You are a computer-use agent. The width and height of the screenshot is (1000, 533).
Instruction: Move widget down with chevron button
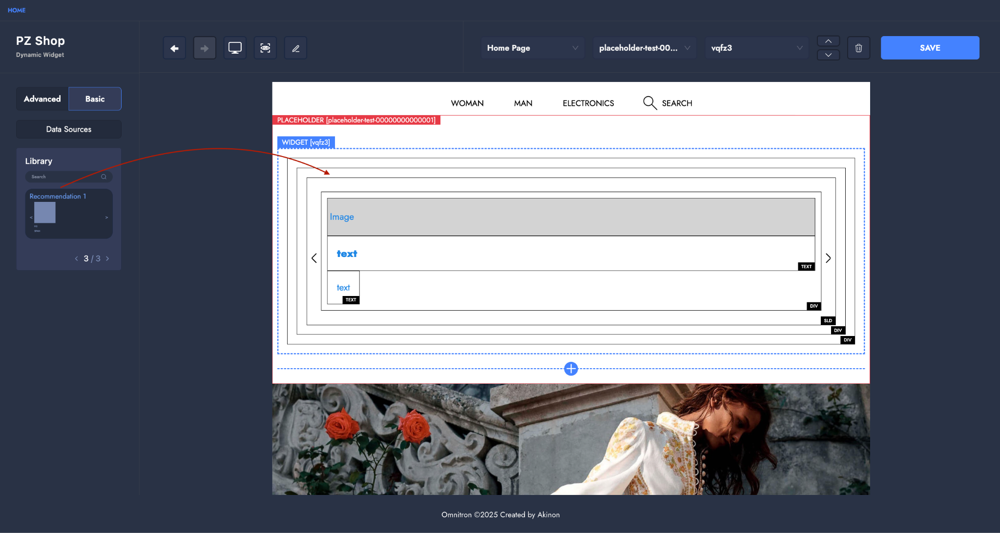tap(828, 55)
